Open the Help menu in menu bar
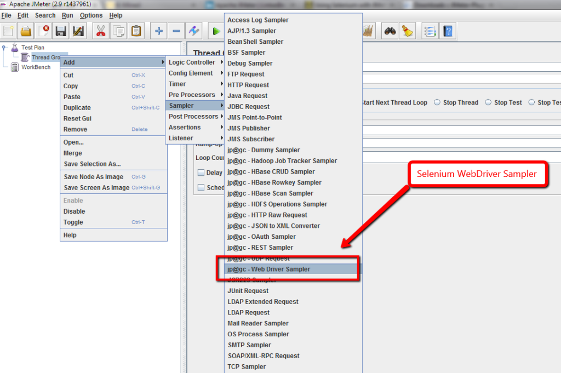 pyautogui.click(x=116, y=15)
